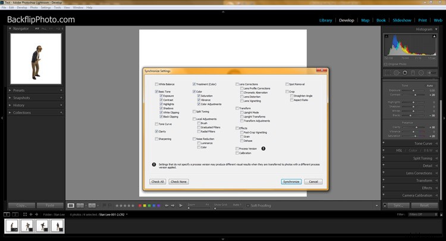Select the Red Eye Correction tool
The height and width of the screenshot is (241, 446).
[405, 74]
